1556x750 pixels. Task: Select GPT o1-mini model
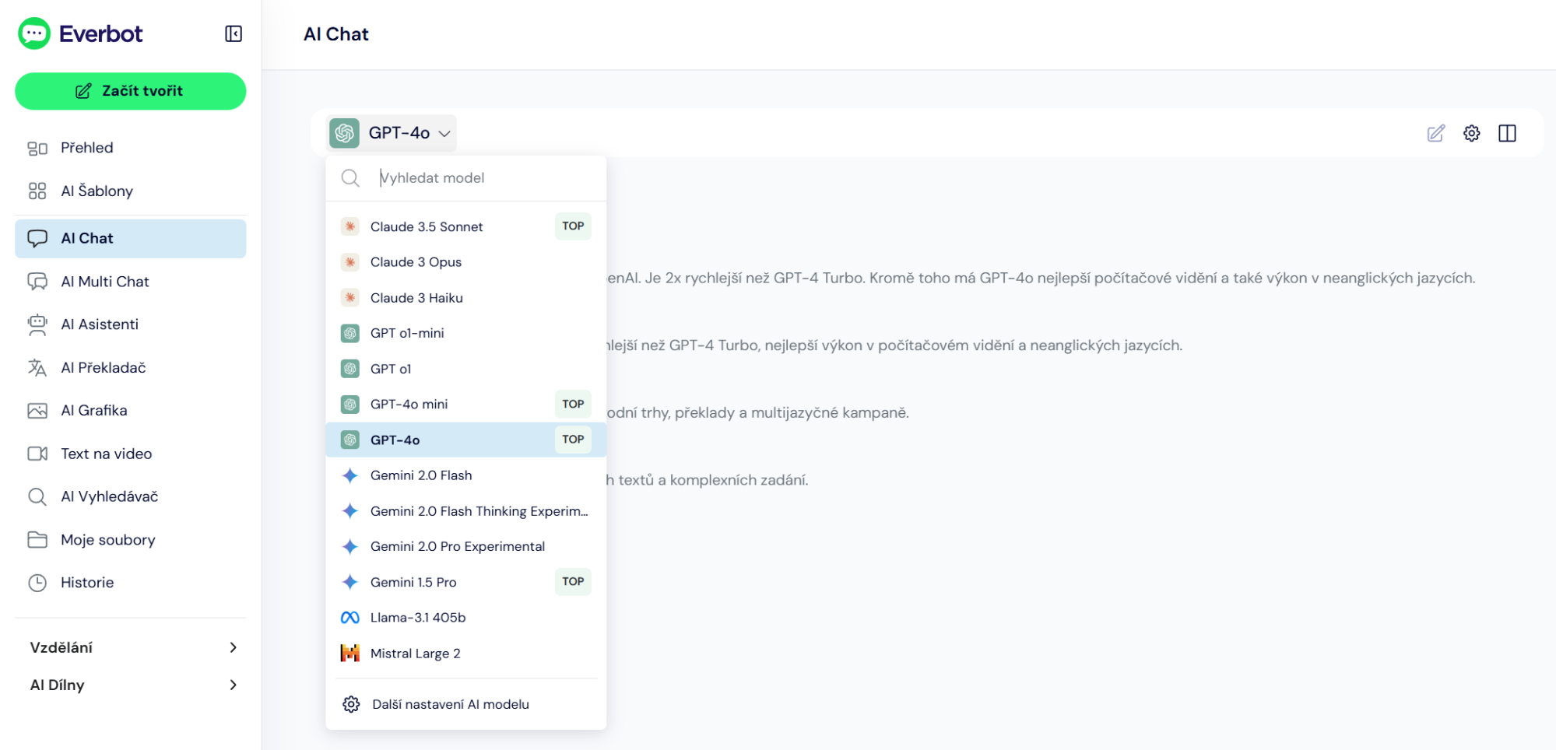click(465, 333)
